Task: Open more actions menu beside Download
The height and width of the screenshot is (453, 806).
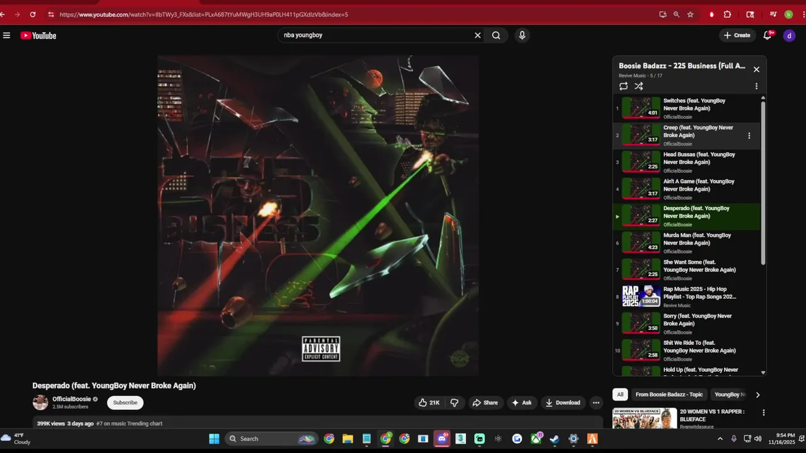Action: (x=596, y=403)
